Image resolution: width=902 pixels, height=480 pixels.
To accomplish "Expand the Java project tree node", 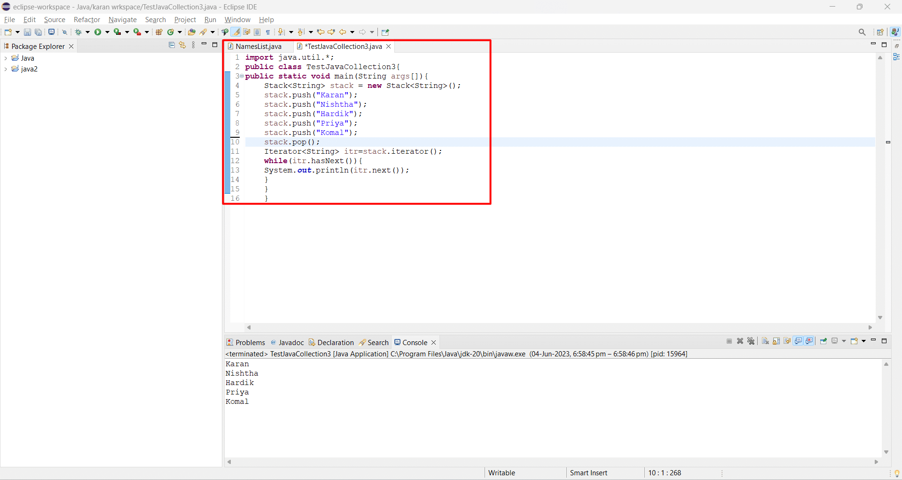I will click(6, 58).
